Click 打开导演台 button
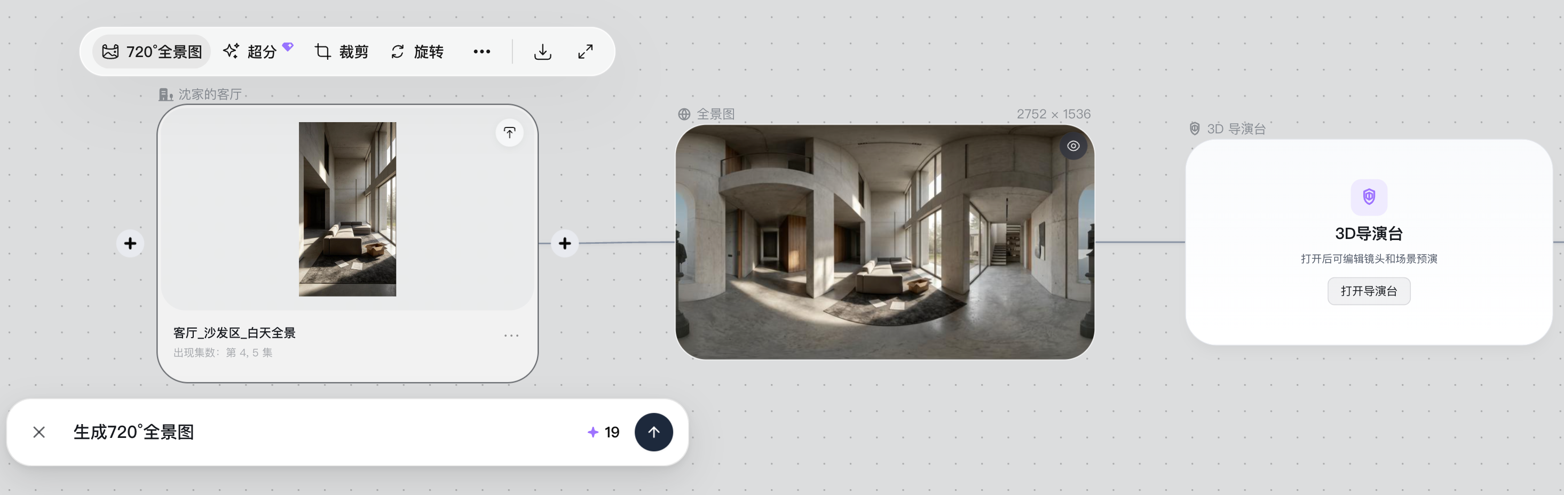 1369,291
